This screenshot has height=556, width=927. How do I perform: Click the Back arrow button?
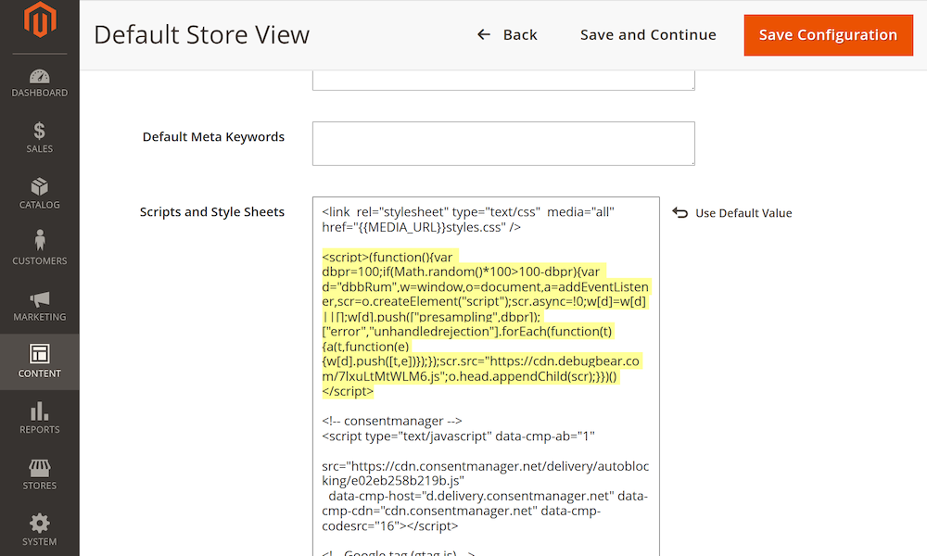point(507,35)
